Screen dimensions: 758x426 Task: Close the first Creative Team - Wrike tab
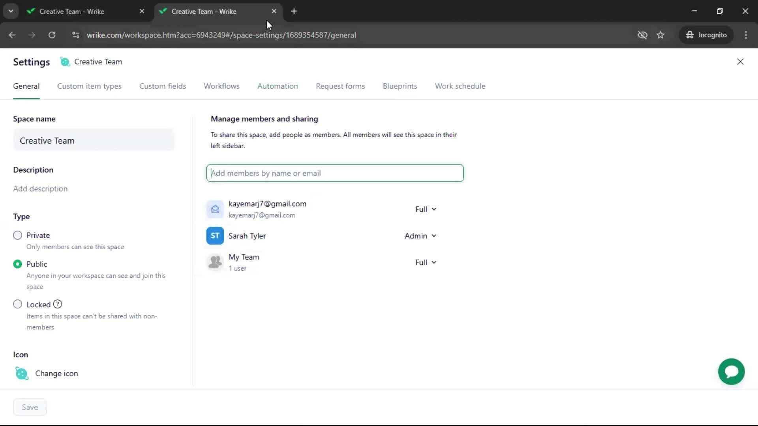coord(142,11)
